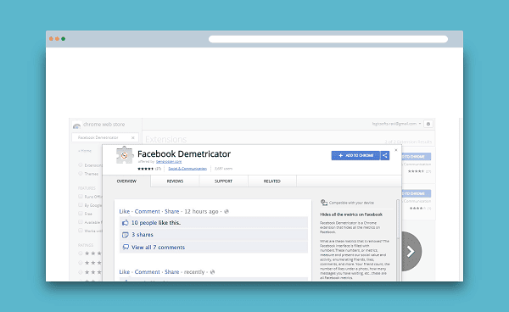Click the share icon beside '3 shares'
Image resolution: width=509 pixels, height=312 pixels.
126,235
